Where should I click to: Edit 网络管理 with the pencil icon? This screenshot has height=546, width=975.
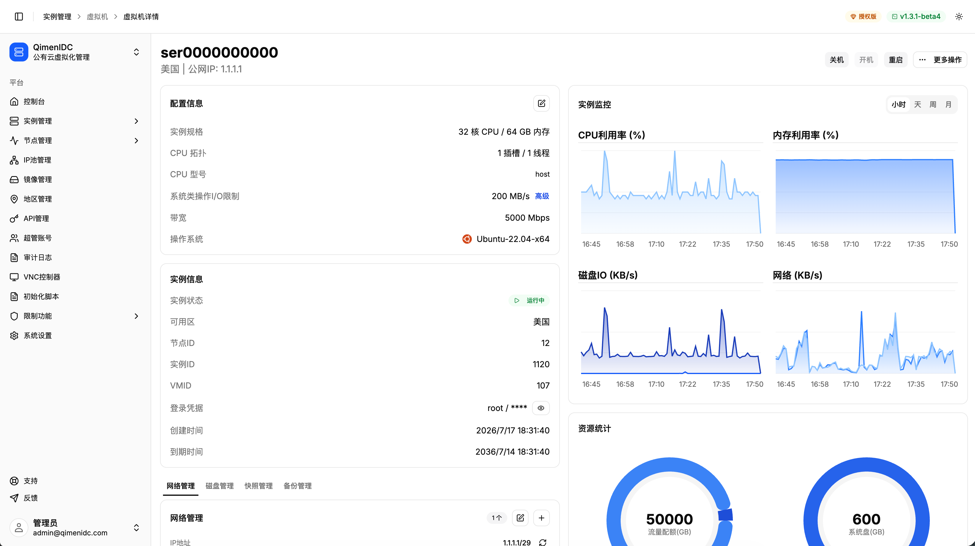coord(520,518)
